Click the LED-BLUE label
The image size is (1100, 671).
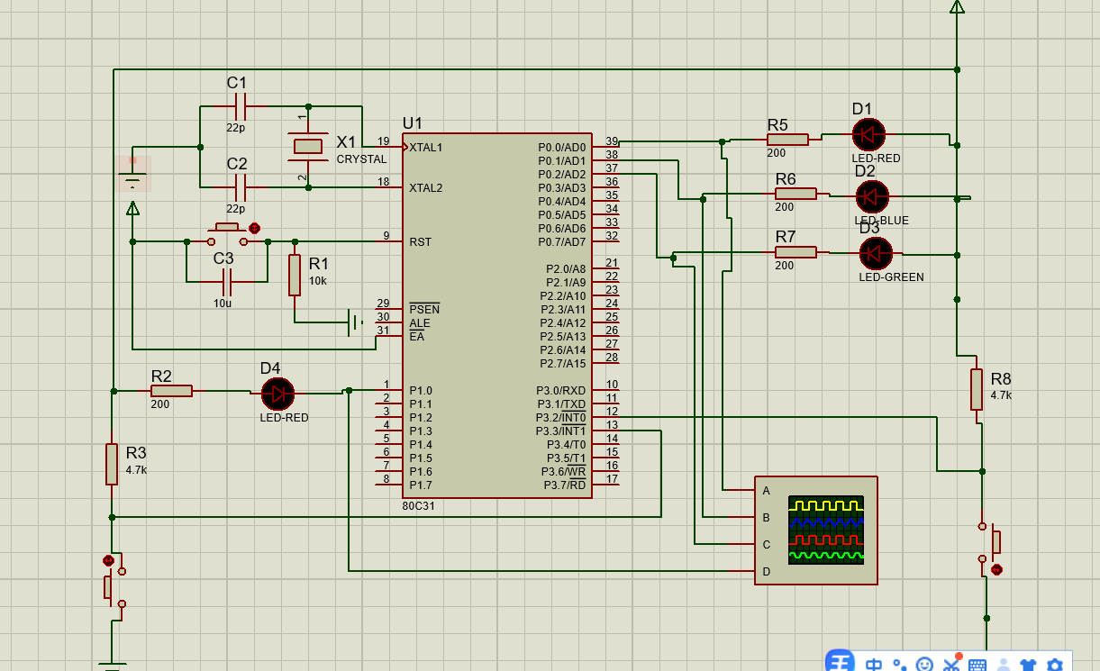click(882, 221)
